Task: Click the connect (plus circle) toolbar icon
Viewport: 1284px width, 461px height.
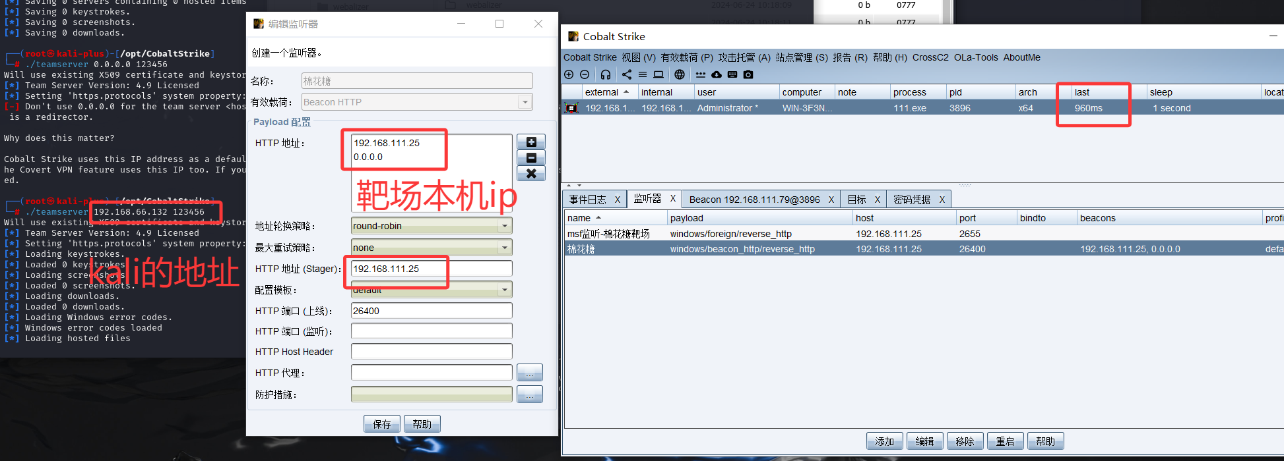Action: coord(569,74)
